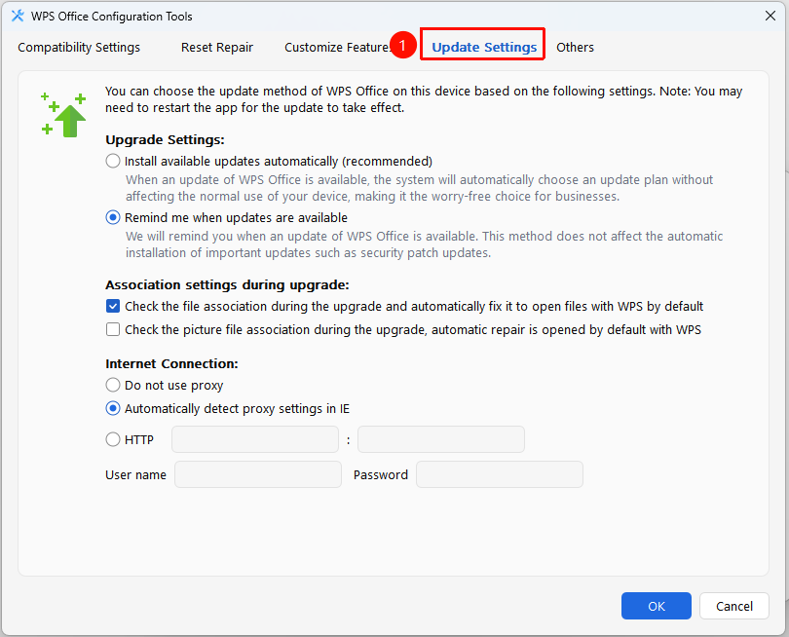Open the Compatibility Settings tab
Viewport: 789px width, 637px height.
coord(79,48)
